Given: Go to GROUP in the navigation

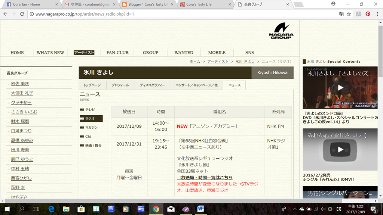Looking at the screenshot, I should [150, 53].
